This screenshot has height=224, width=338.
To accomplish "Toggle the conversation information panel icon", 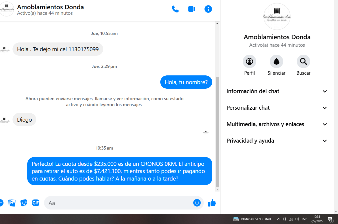I will click(x=208, y=9).
